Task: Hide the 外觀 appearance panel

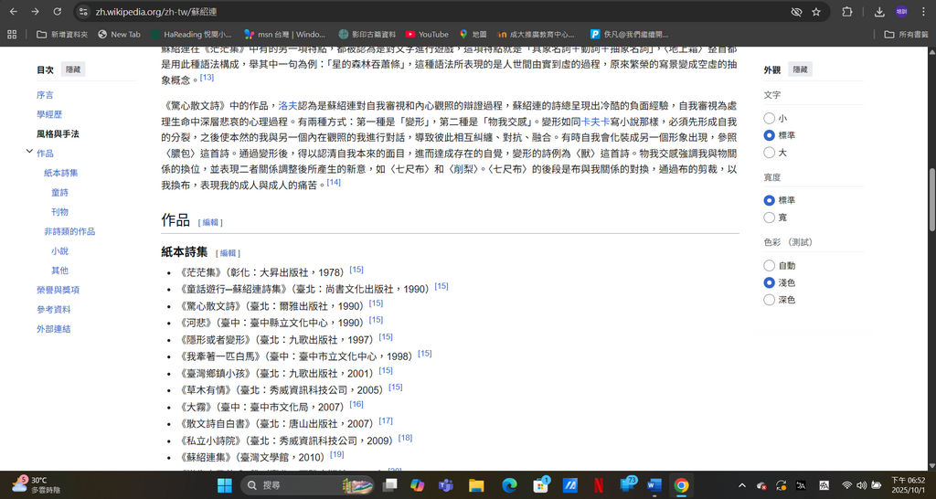Action: (800, 69)
